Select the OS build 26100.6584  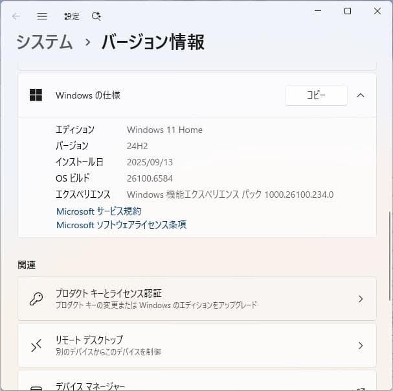click(x=150, y=178)
